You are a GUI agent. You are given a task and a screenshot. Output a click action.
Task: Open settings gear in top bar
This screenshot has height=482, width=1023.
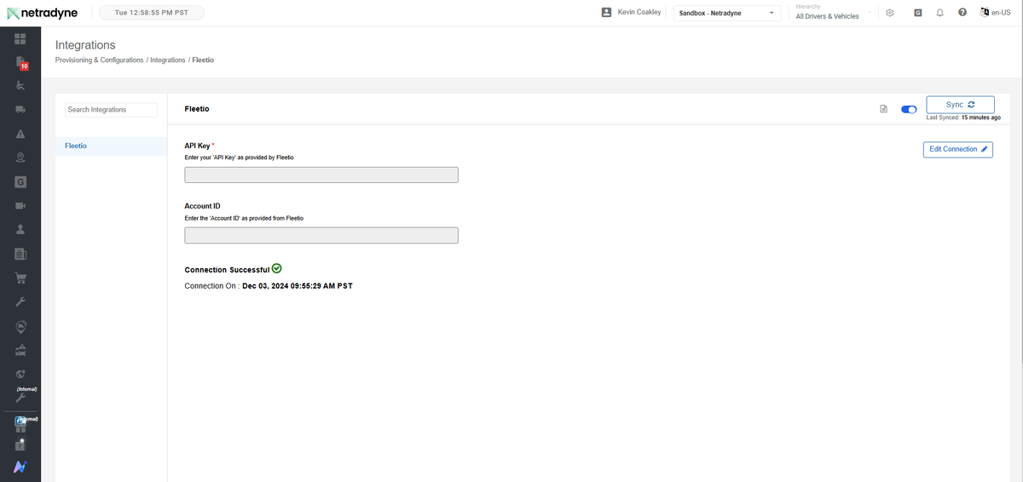889,13
